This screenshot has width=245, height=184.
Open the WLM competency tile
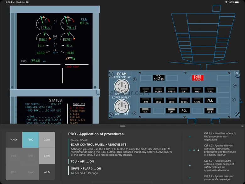47,172
